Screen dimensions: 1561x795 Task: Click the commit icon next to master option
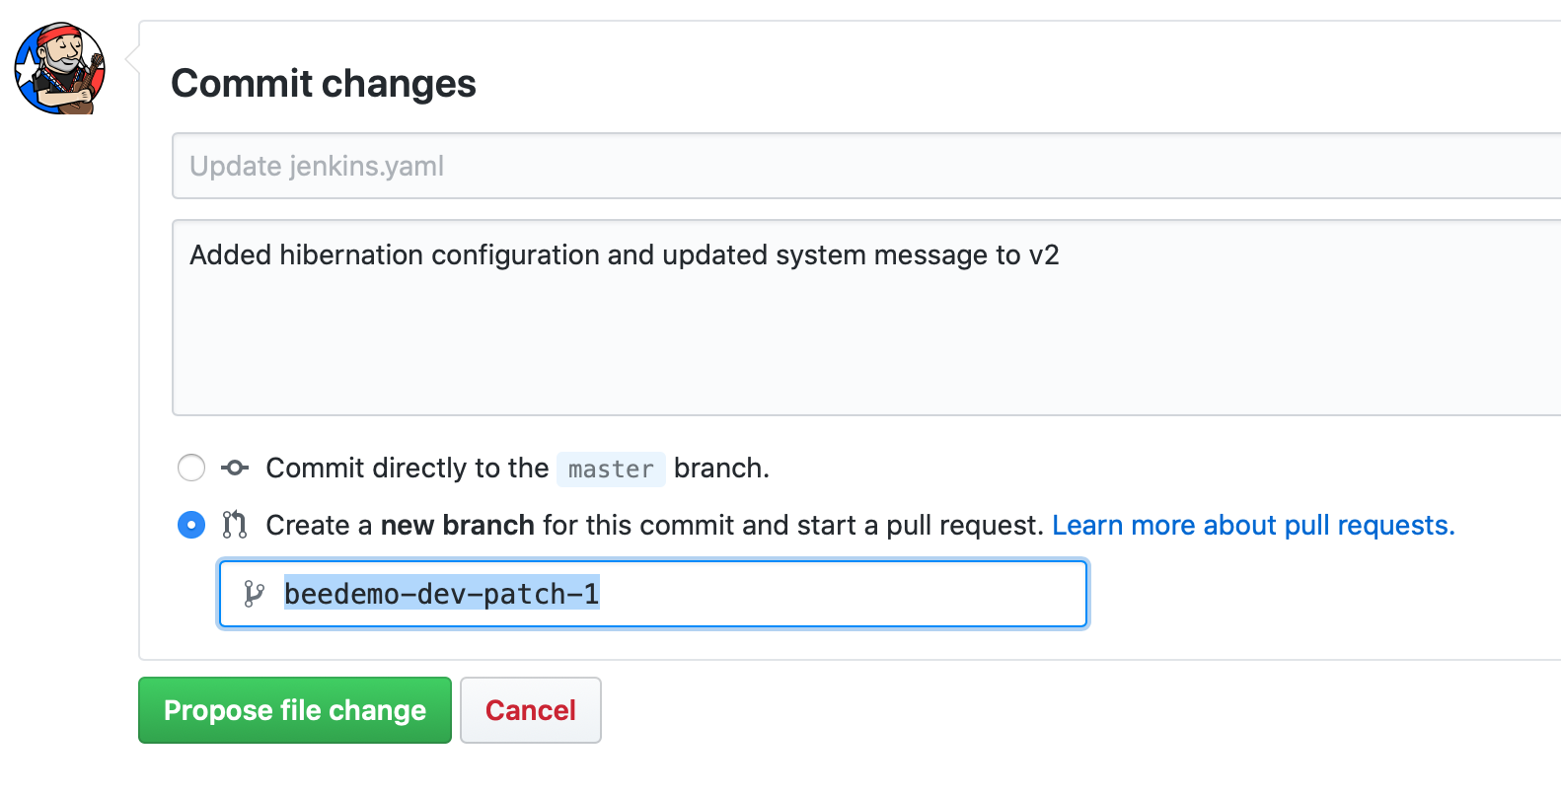(235, 468)
